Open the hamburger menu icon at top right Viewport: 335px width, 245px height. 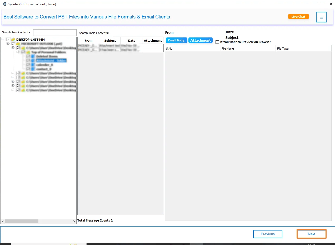321,17
